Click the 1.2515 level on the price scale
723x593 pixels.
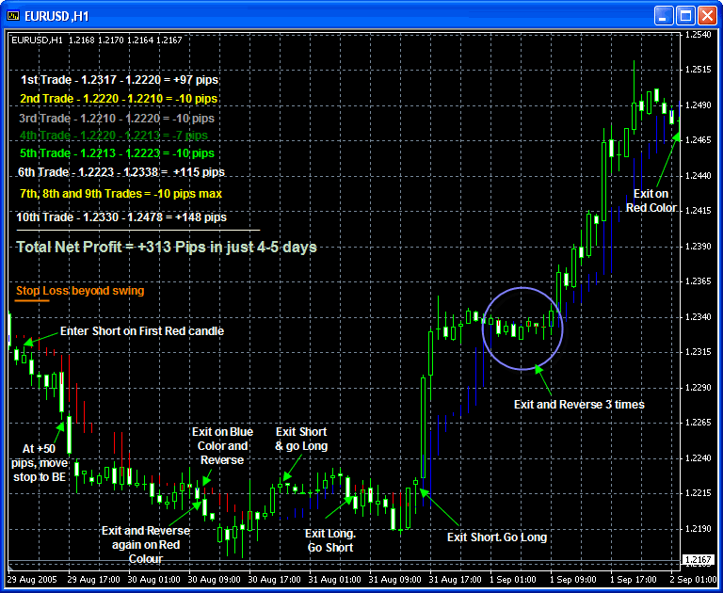(x=698, y=70)
